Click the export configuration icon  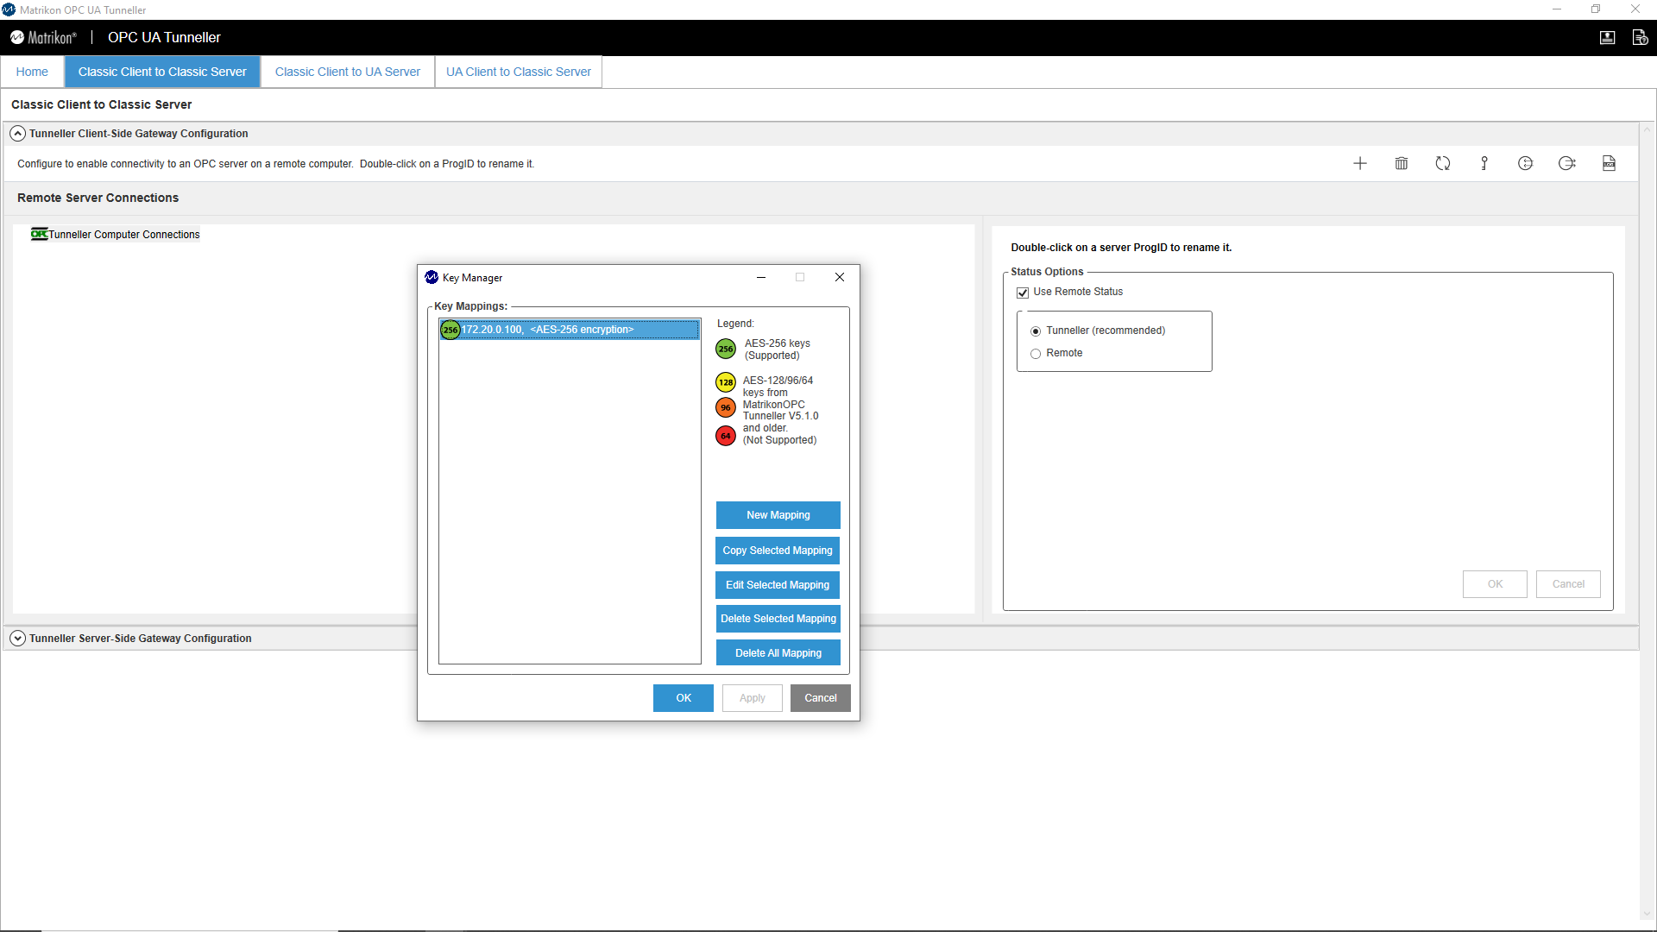point(1567,164)
